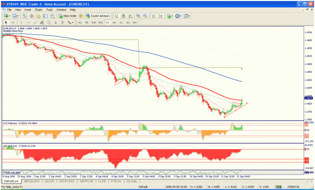Viewport: 315px width, 190px height.
Task: Expand the Profiles dropdown arrow
Action: (x=18, y=16)
